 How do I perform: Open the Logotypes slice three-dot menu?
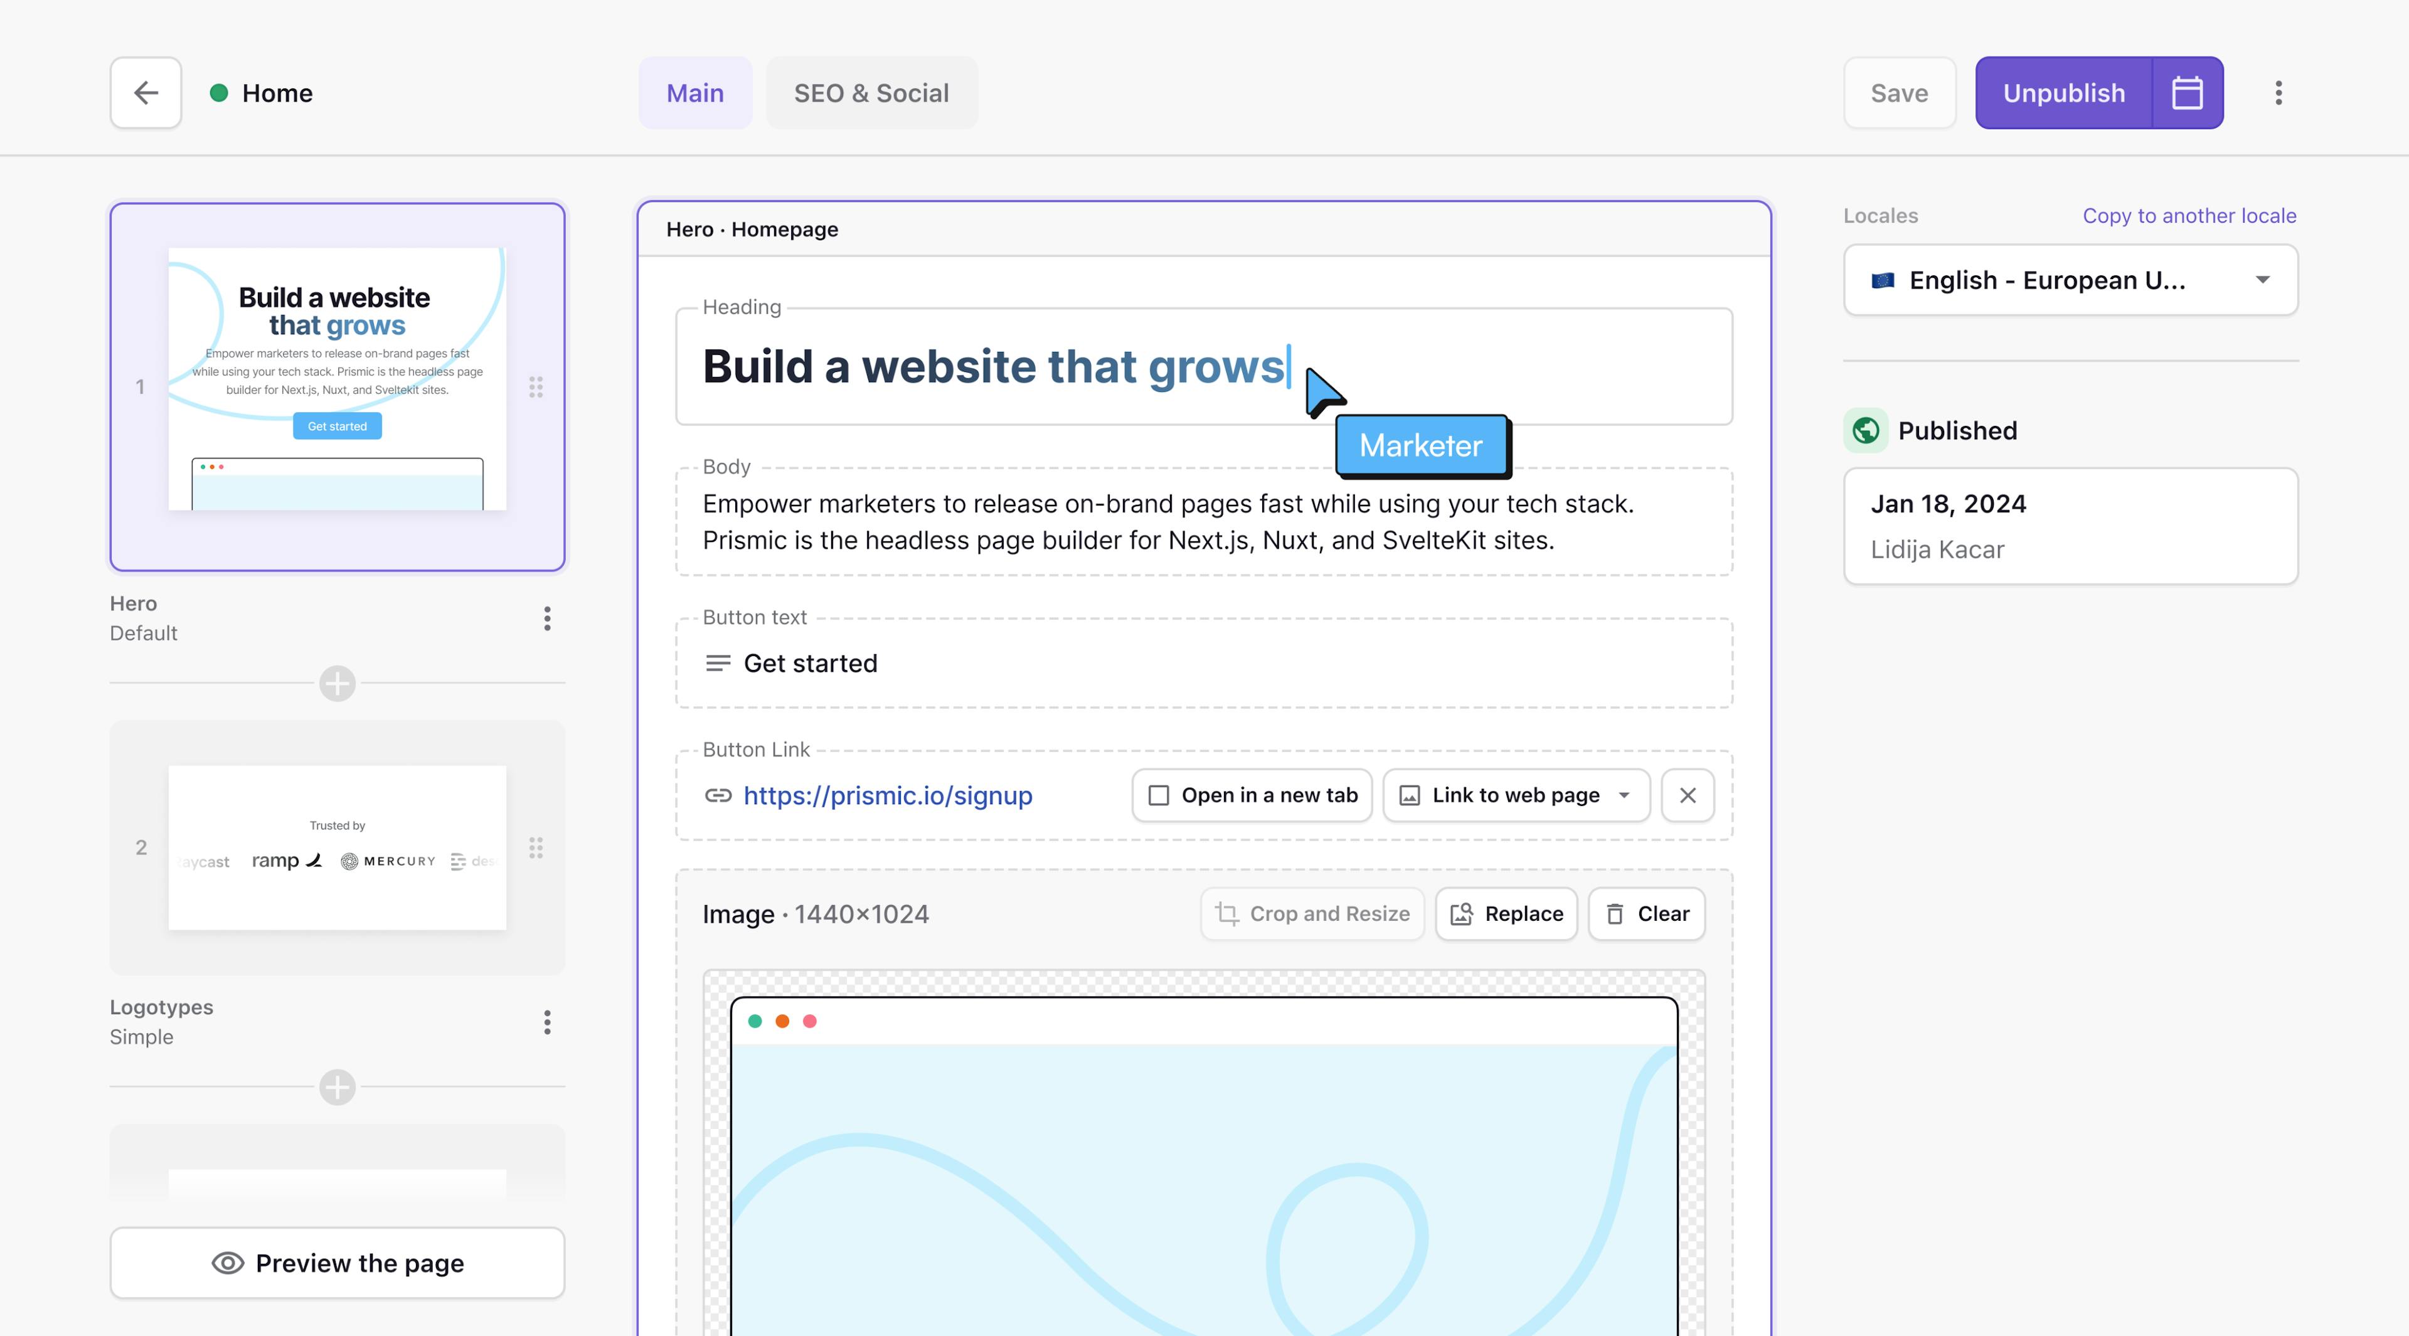click(547, 1022)
